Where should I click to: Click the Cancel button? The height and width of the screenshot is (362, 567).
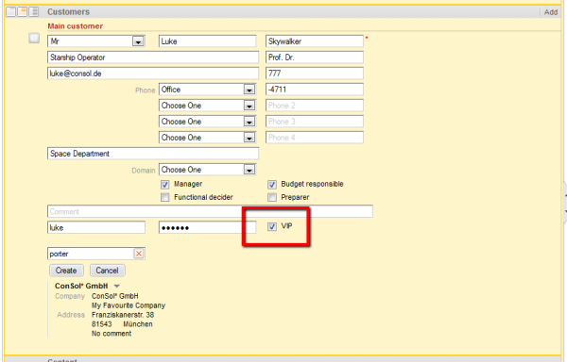[107, 271]
